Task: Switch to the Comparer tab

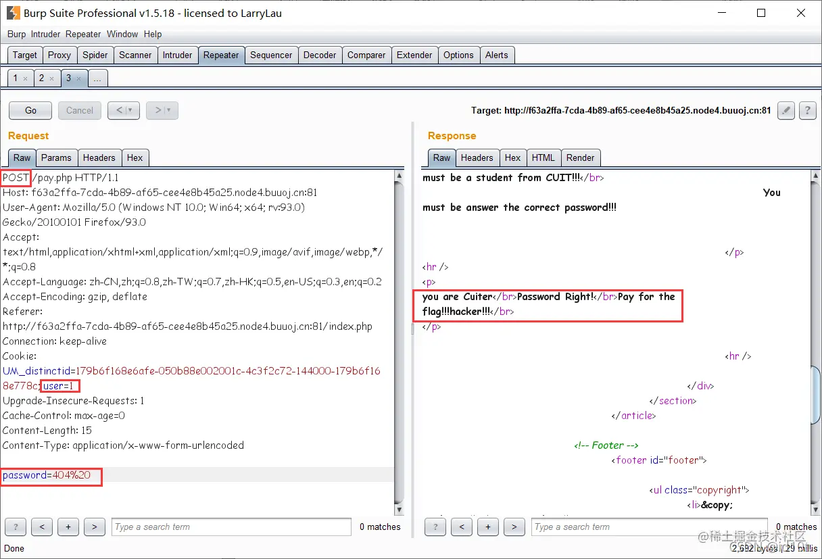Action: tap(366, 55)
